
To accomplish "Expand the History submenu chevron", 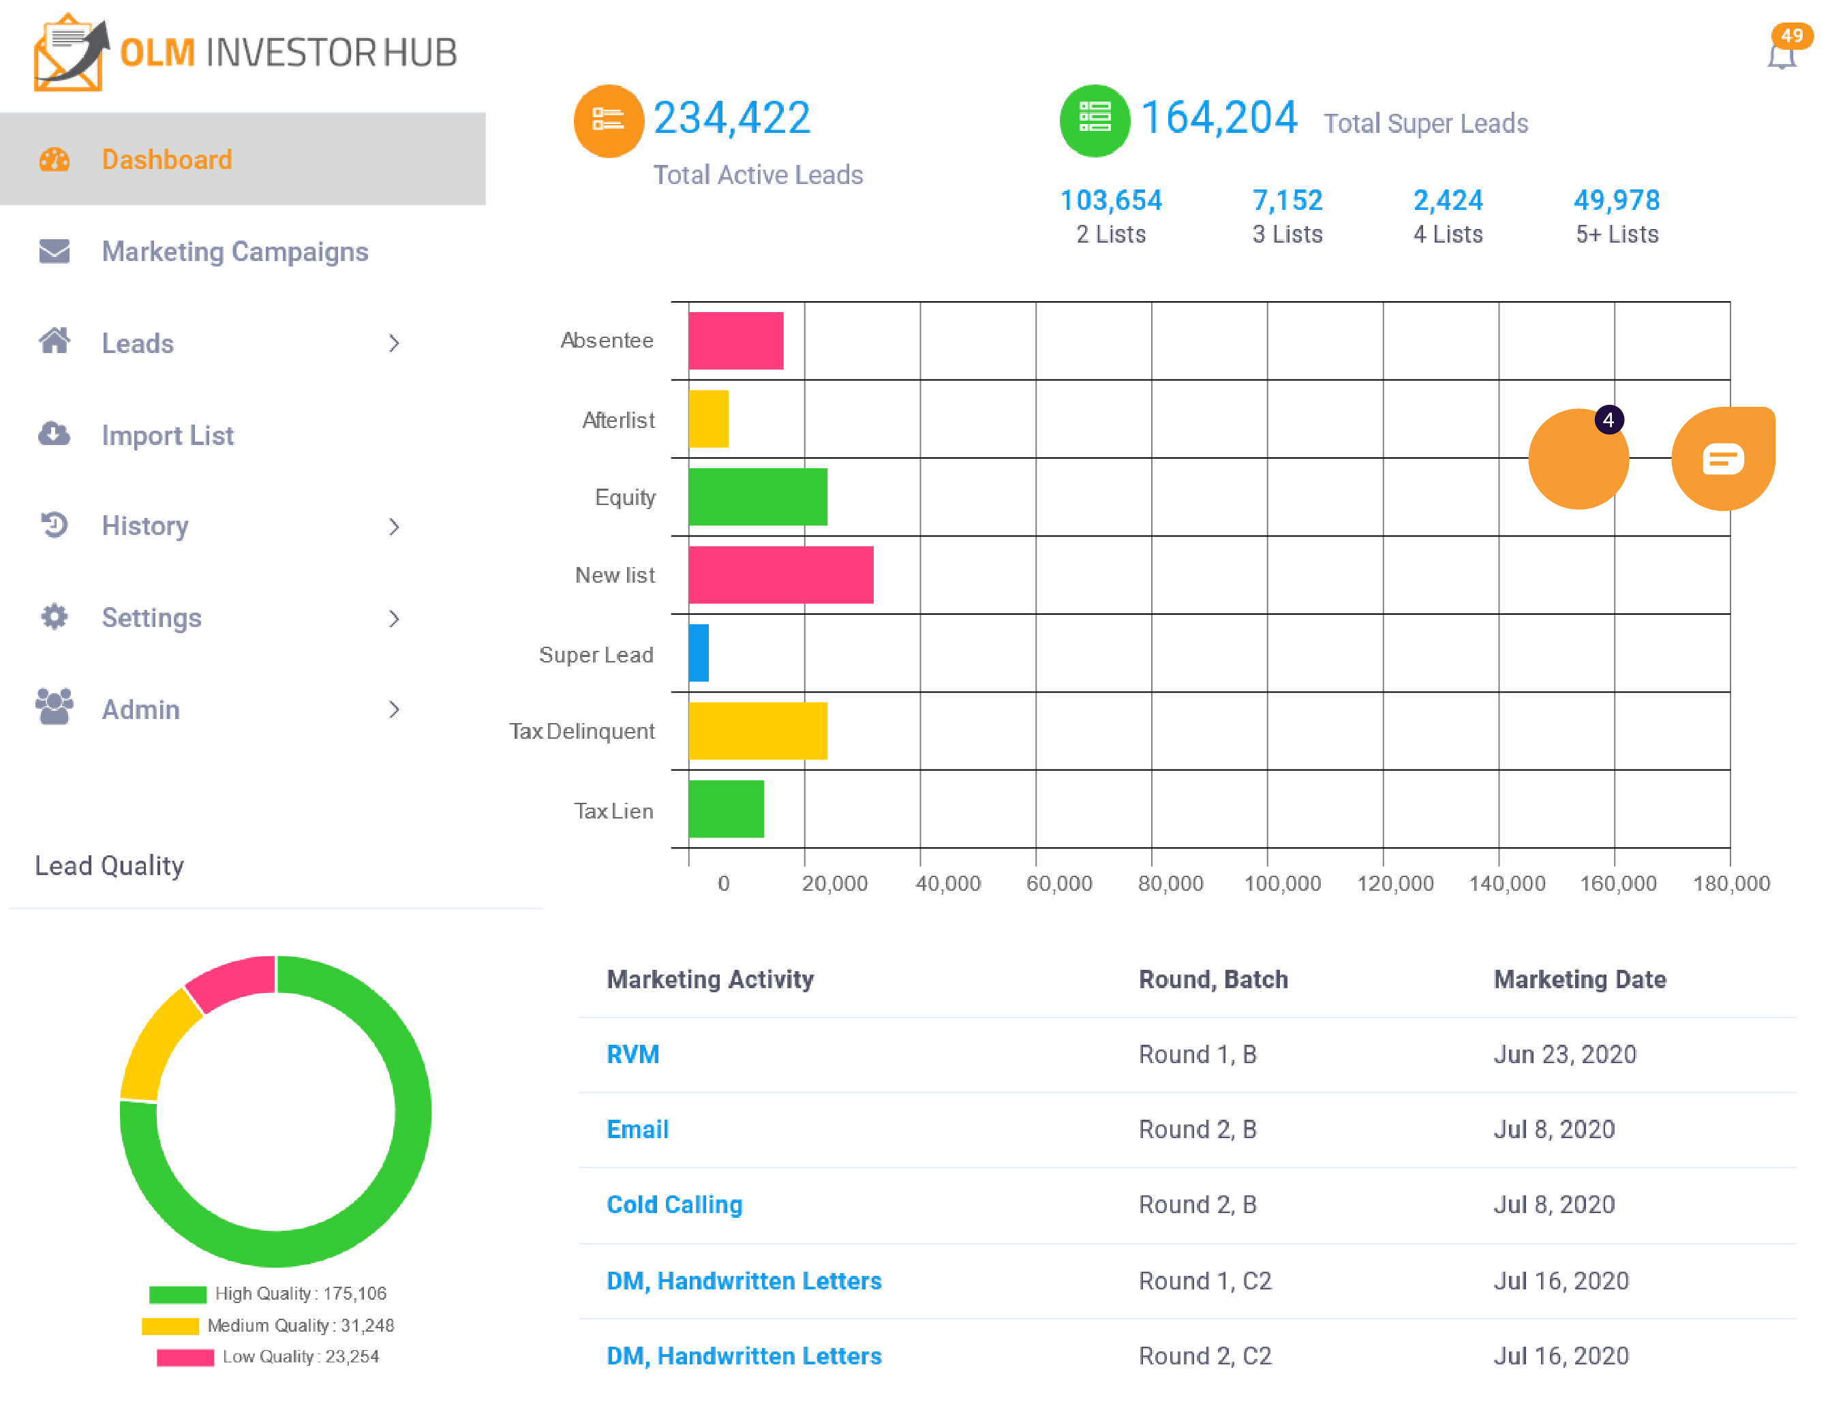I will point(394,527).
